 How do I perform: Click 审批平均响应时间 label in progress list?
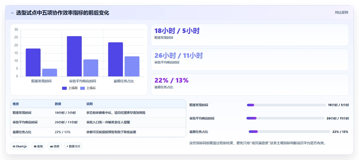[x=202, y=118]
